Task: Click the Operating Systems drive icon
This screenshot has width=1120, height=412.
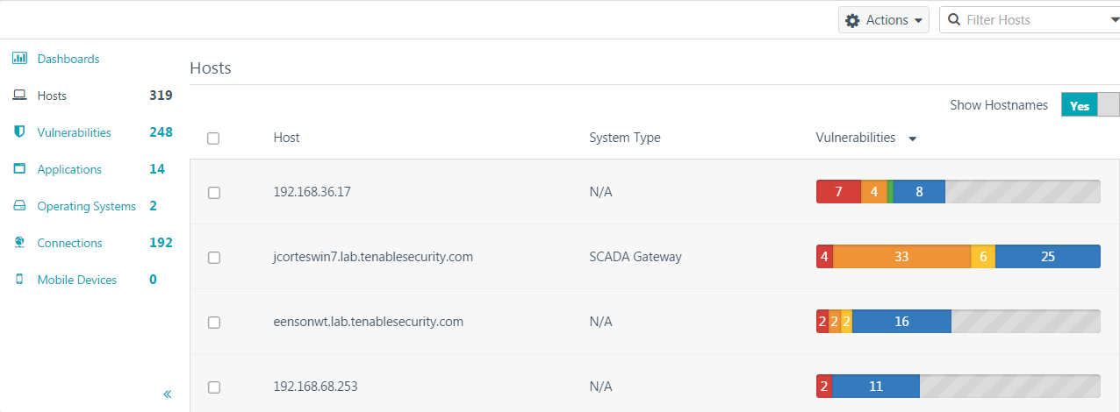Action: pyautogui.click(x=19, y=206)
